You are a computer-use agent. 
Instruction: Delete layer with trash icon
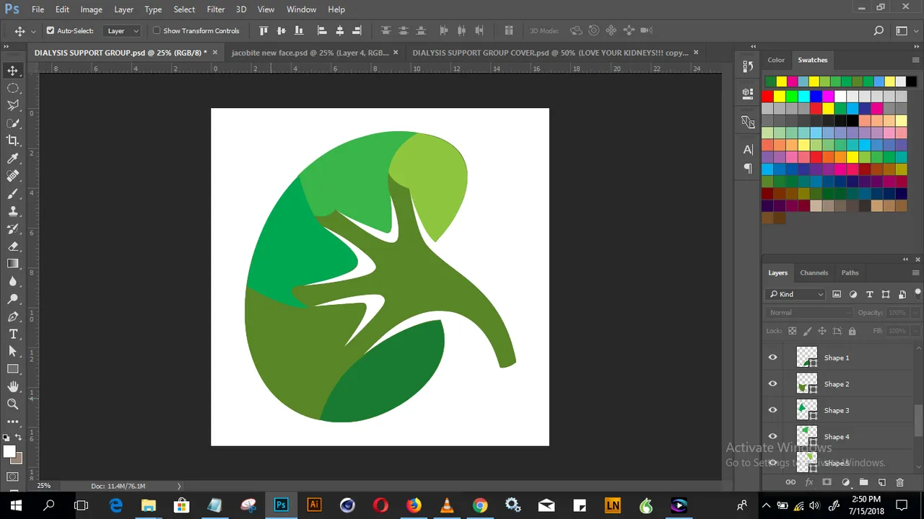click(900, 482)
